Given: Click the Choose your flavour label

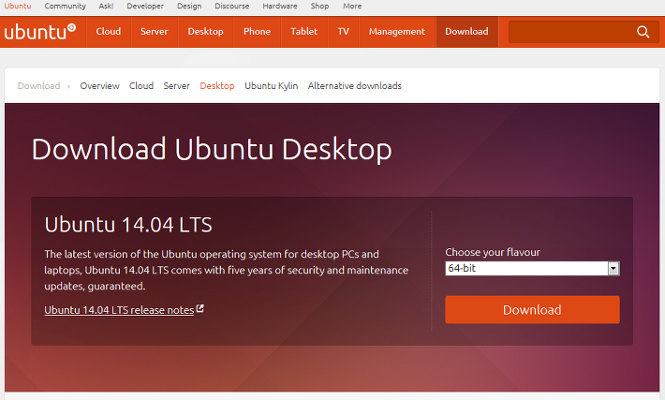Looking at the screenshot, I should [493, 252].
